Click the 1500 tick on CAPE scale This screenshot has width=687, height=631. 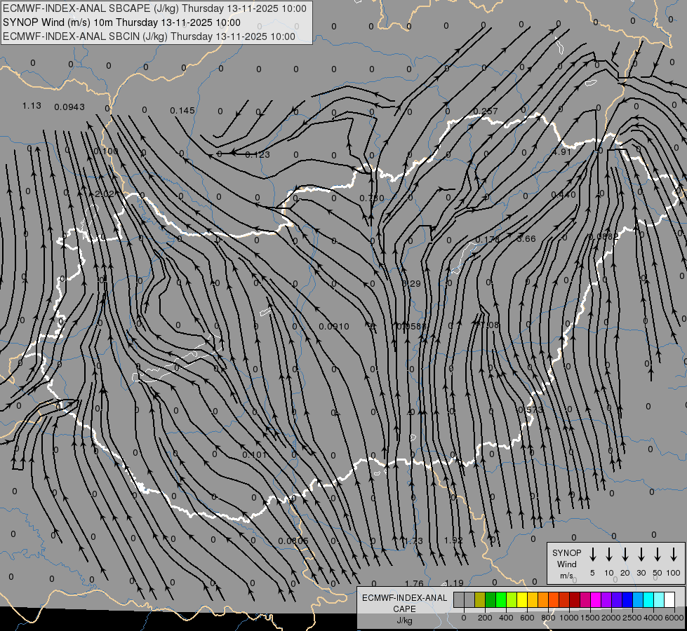click(590, 618)
